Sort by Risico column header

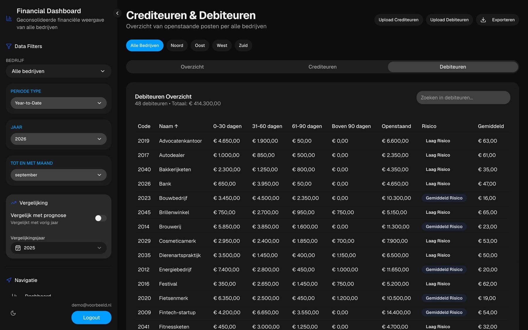pos(429,126)
